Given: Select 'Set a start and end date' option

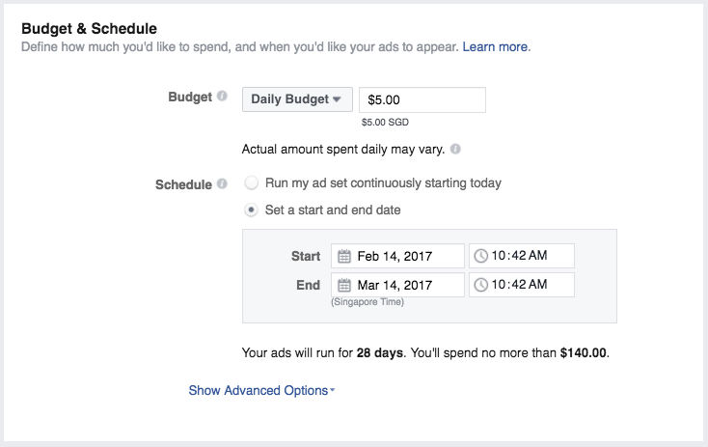Looking at the screenshot, I should [252, 210].
